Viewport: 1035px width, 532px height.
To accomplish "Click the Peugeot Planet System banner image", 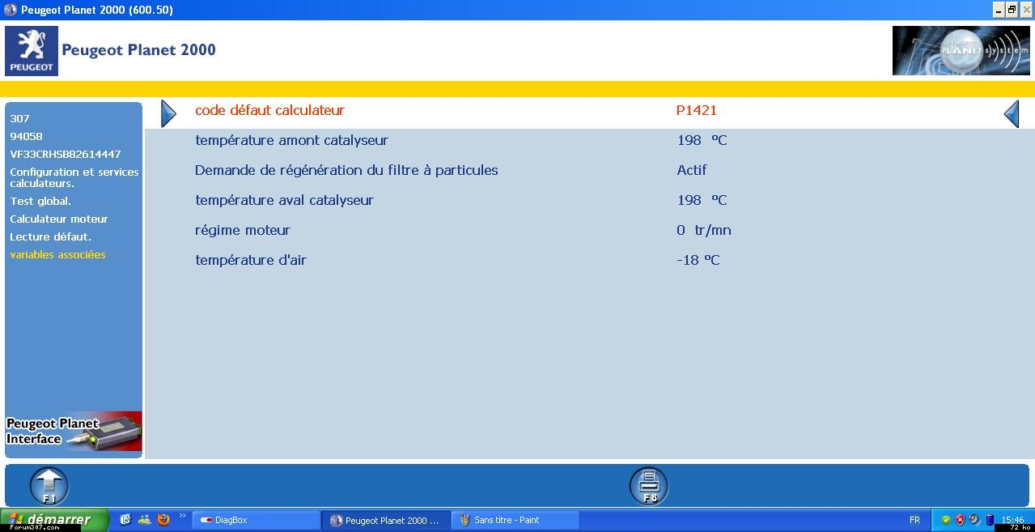I will (961, 50).
